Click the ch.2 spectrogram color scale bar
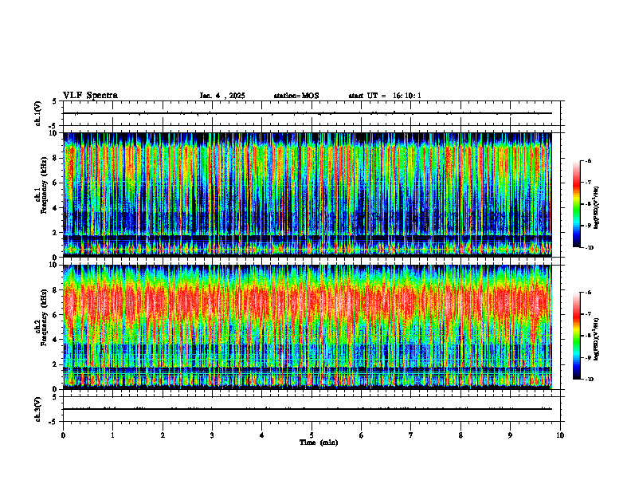The image size is (631, 488). [x=576, y=336]
